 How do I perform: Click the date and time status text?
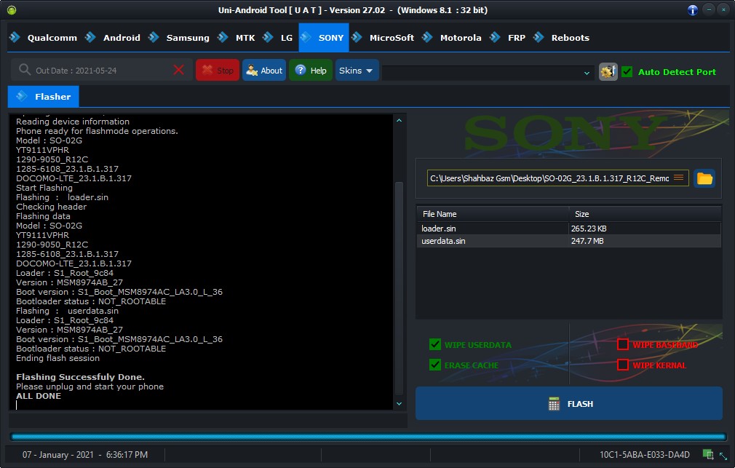pos(85,454)
